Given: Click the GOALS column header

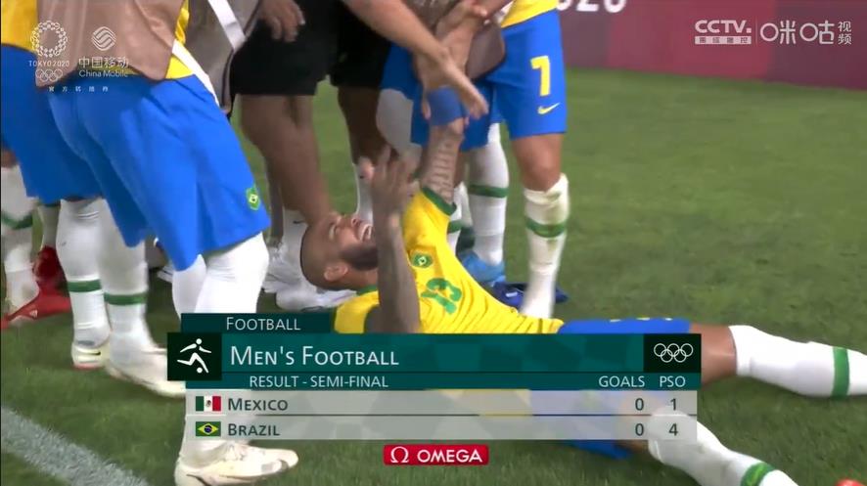Looking at the screenshot, I should pyautogui.click(x=621, y=381).
